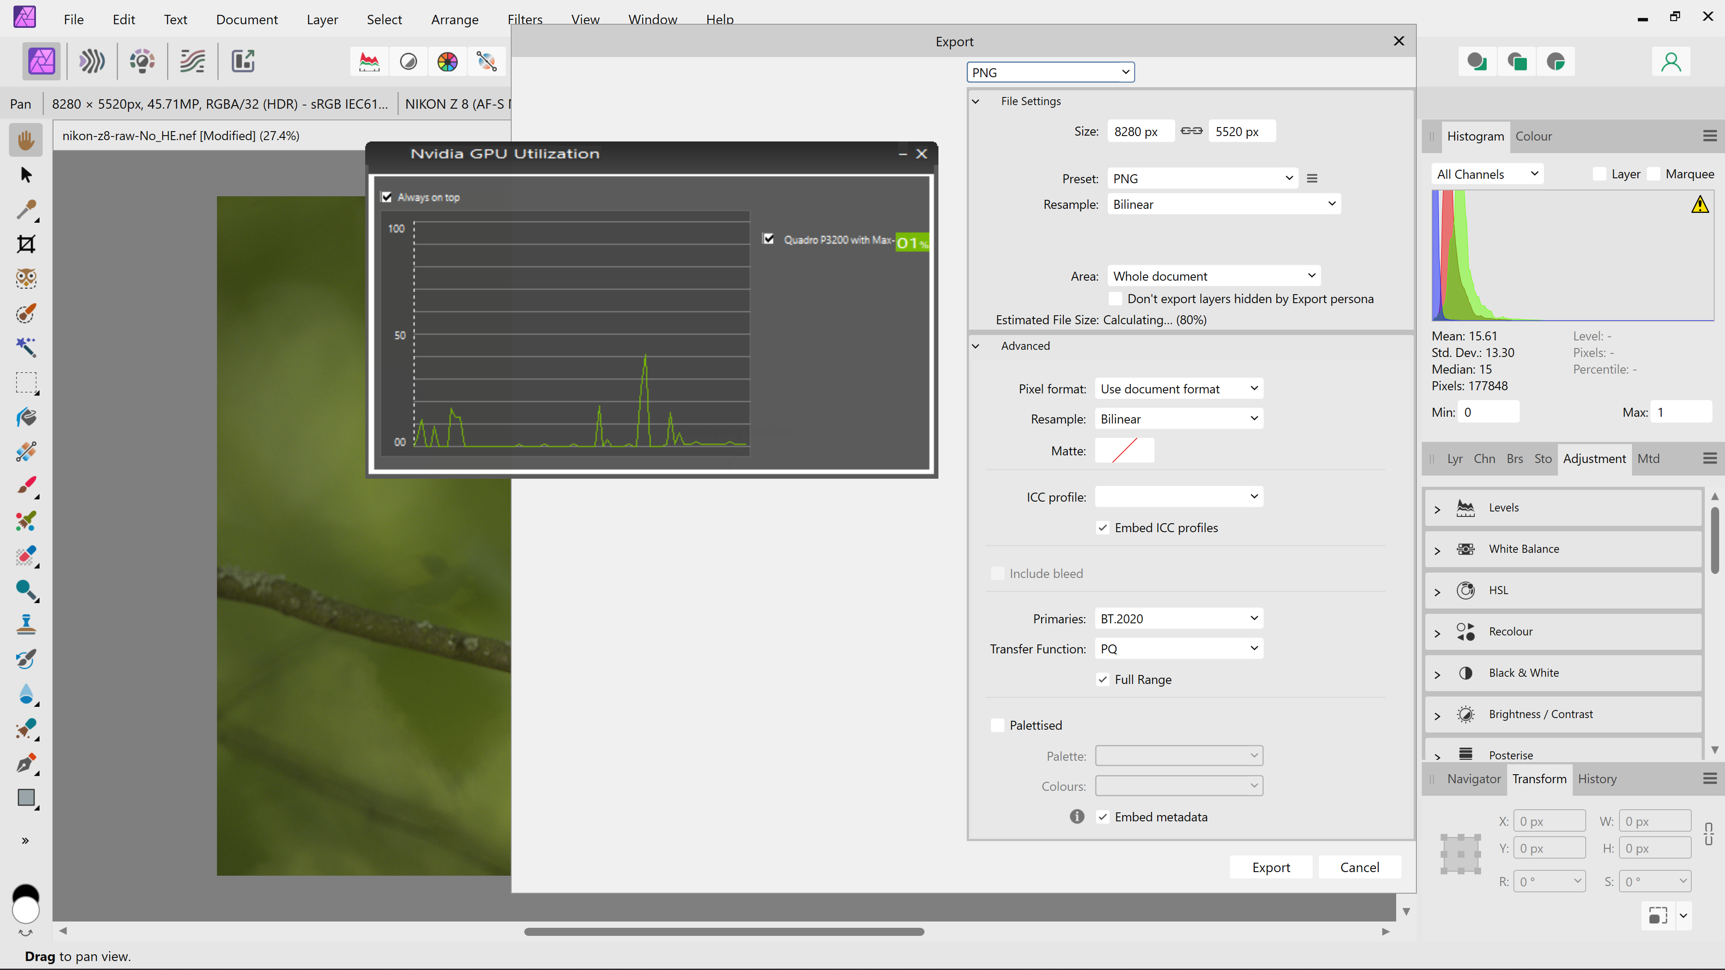The image size is (1725, 970).
Task: Click the export width size field
Action: pyautogui.click(x=1141, y=131)
